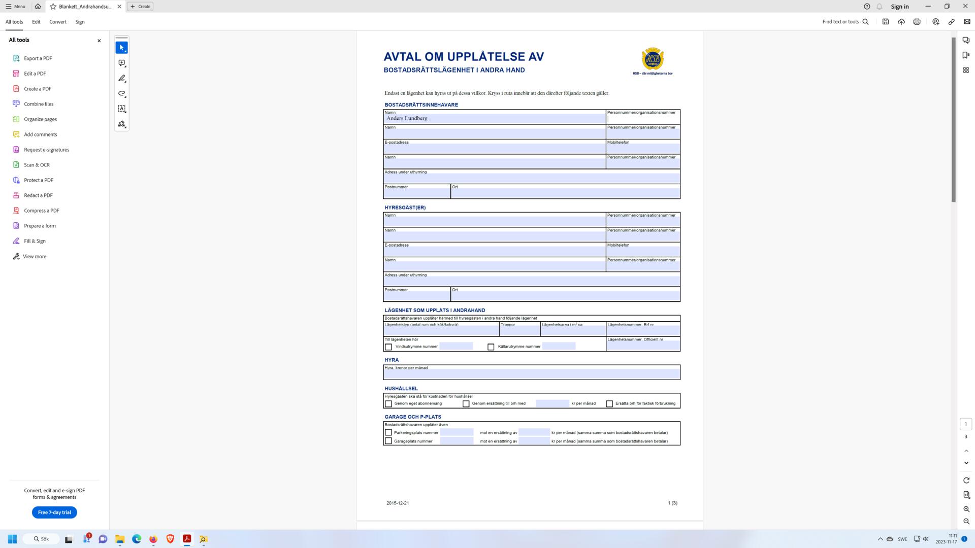Open the Add comment tool
This screenshot has height=548, width=975.
(x=121, y=63)
